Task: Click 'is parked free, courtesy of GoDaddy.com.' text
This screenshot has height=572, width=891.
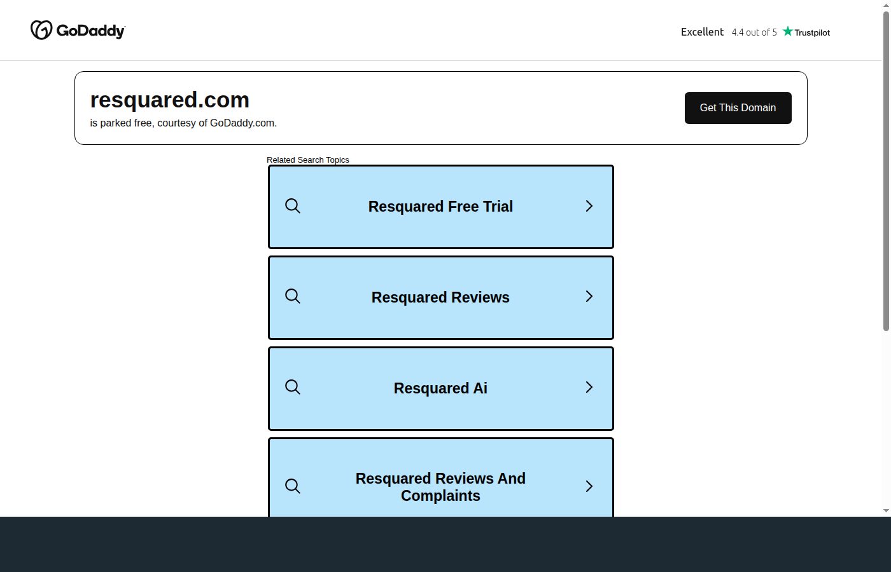Action: point(183,123)
